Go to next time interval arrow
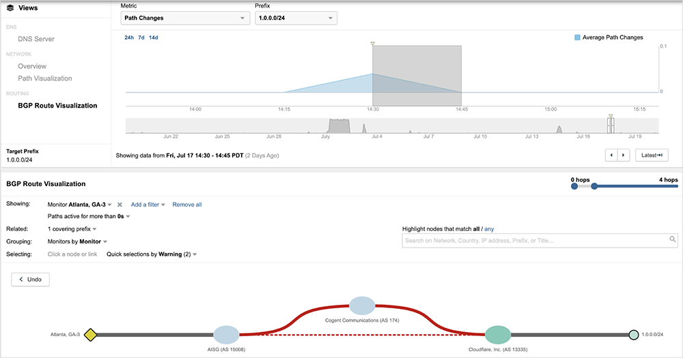The width and height of the screenshot is (683, 358). 623,155
